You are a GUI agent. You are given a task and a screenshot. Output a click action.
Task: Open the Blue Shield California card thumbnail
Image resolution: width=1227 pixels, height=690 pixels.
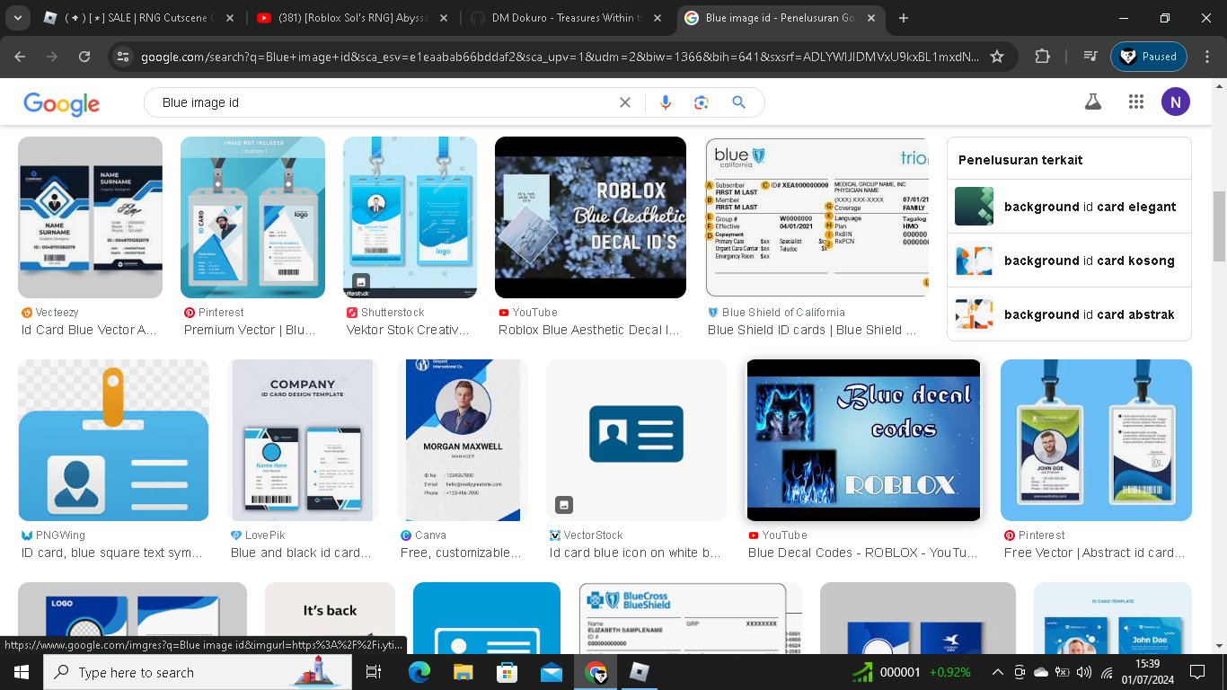pos(817,217)
